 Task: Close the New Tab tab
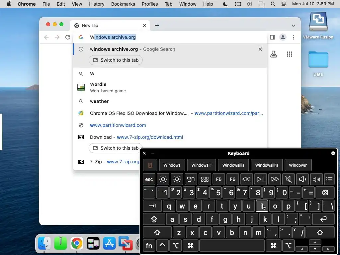144,26
